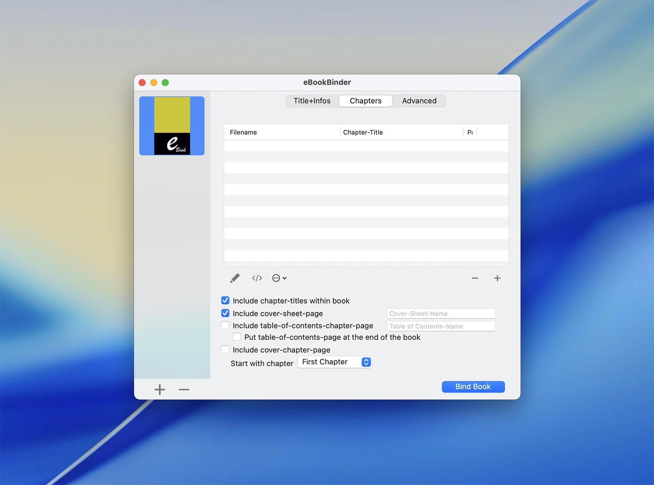Click the Cover-Sheet-Name text field
Image resolution: width=654 pixels, height=485 pixels.
coord(441,313)
